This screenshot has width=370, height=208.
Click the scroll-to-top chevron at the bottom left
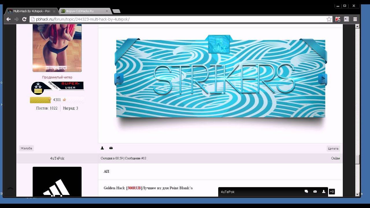(10, 189)
